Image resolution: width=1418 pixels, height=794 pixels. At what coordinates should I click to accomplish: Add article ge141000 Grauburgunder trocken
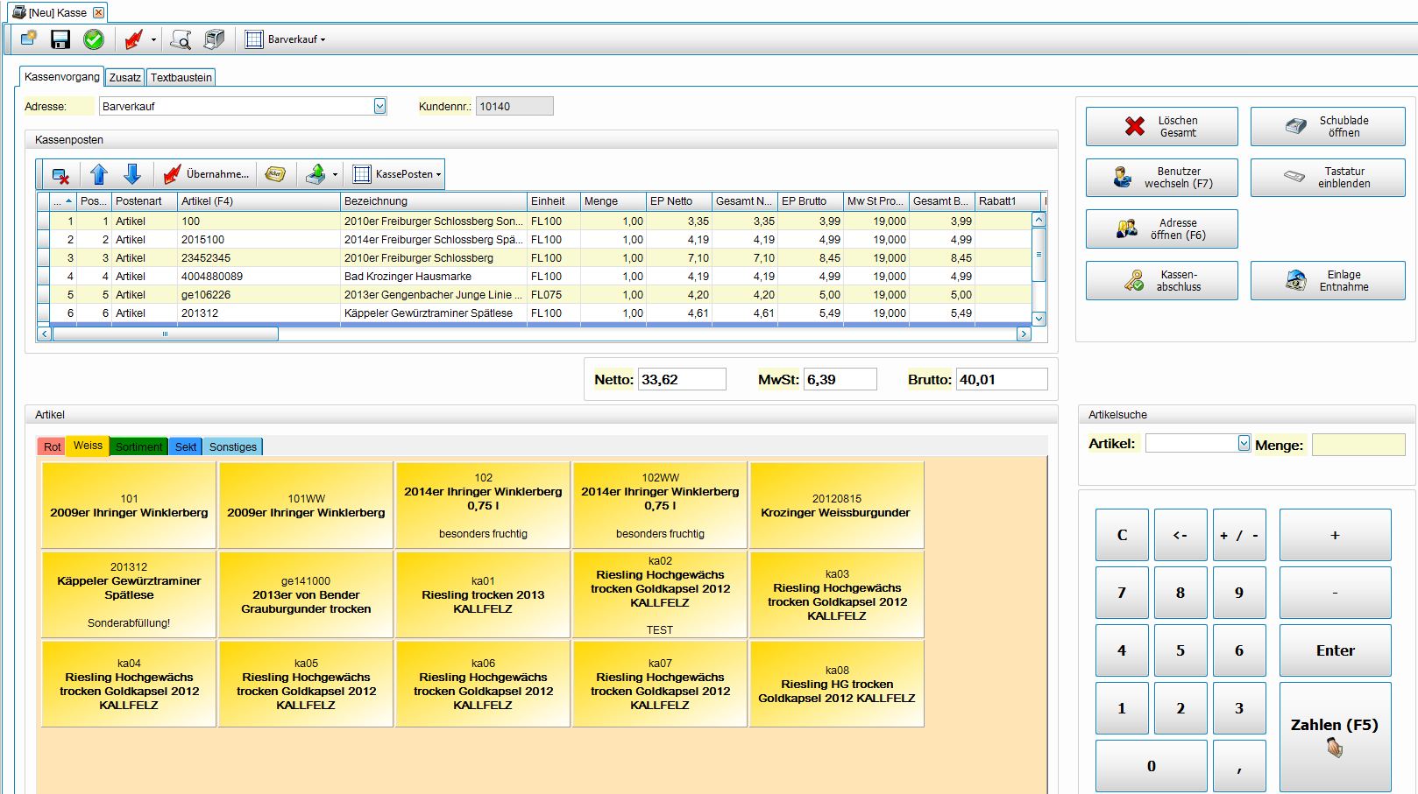[306, 594]
